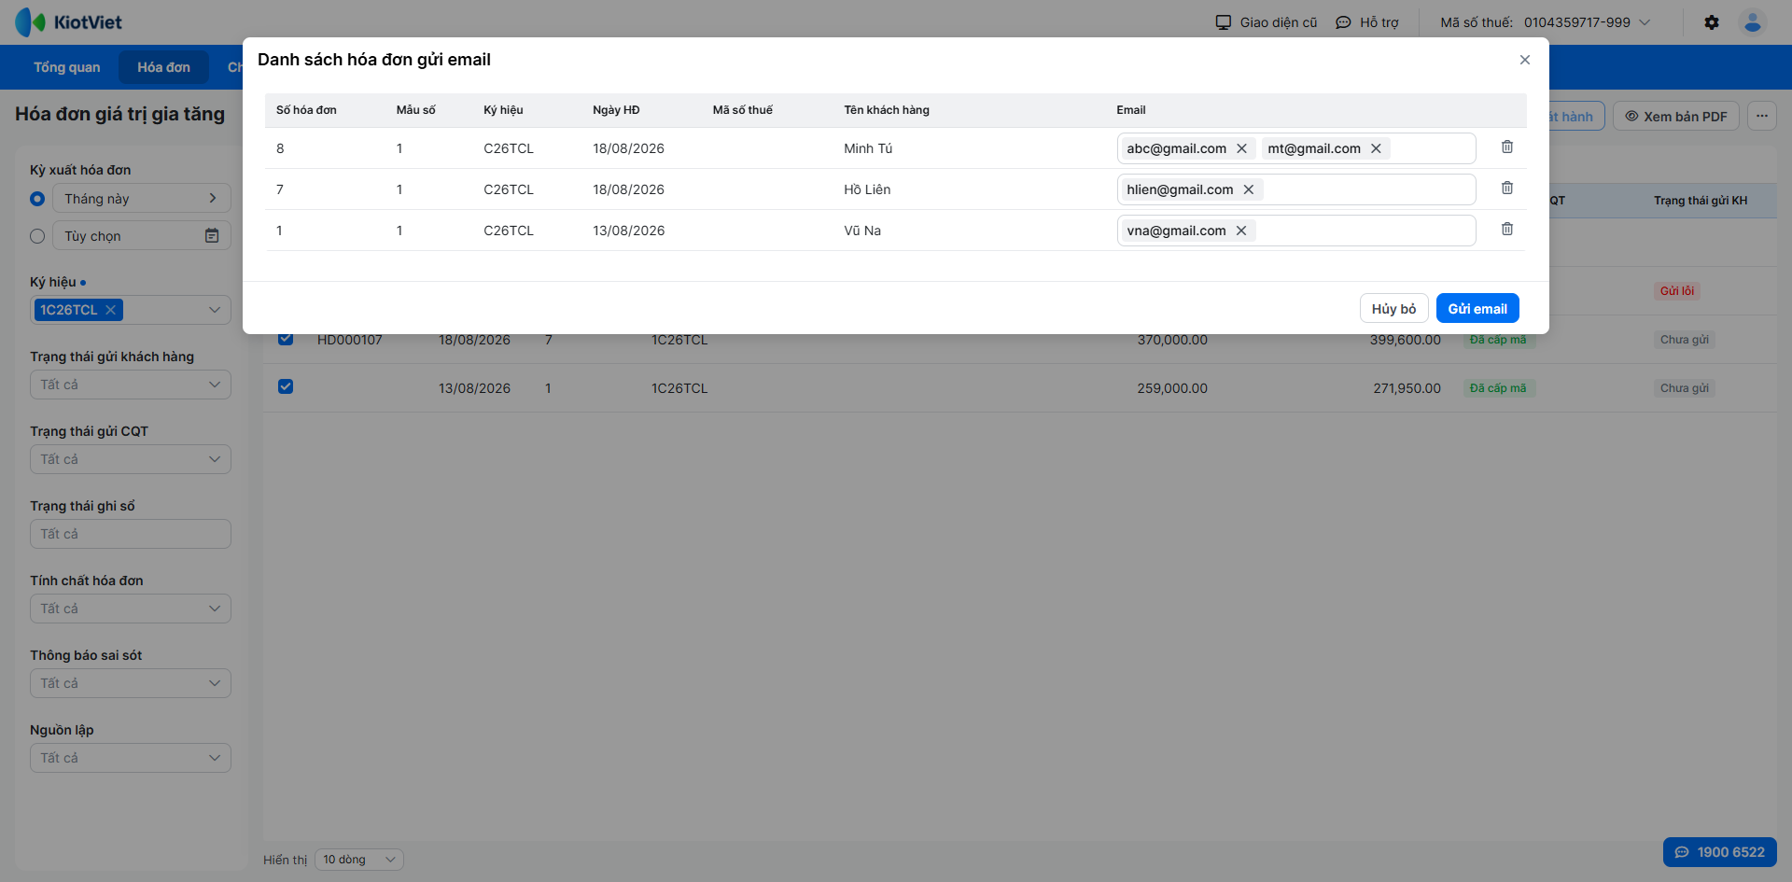Open the settings gear
This screenshot has width=1792, height=882.
pyautogui.click(x=1712, y=22)
